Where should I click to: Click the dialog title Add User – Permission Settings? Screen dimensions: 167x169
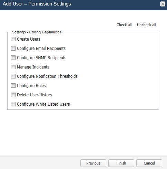tap(37, 4)
